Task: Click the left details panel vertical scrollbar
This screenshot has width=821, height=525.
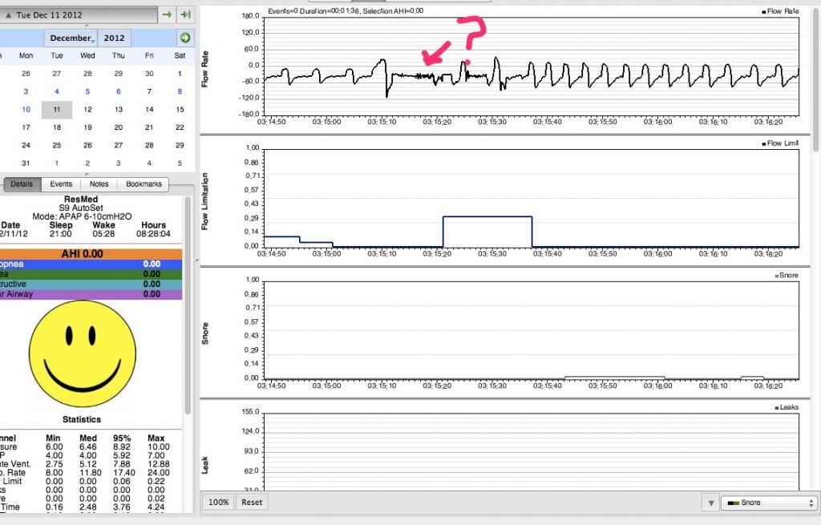Action: [x=188, y=306]
